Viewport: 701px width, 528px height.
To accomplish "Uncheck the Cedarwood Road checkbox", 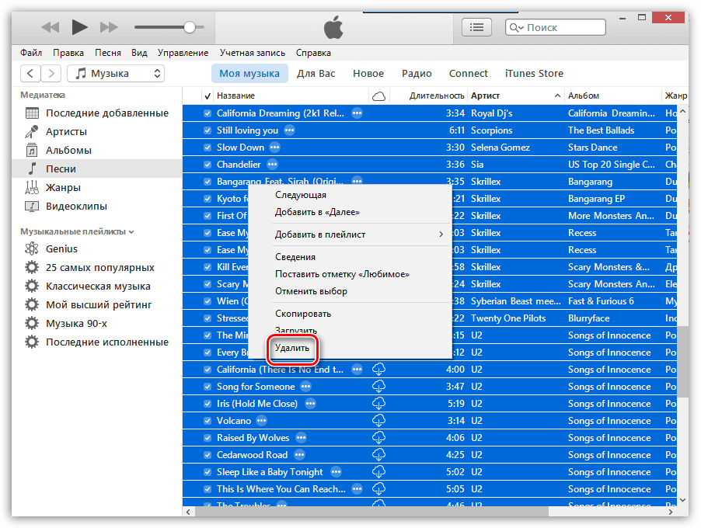I will [208, 455].
